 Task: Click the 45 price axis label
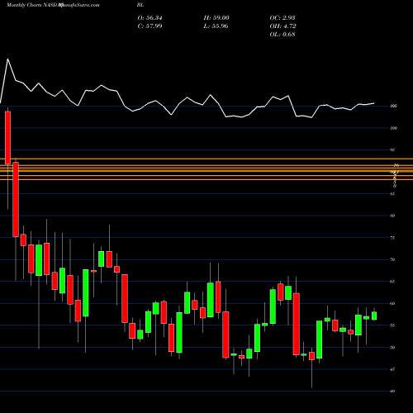(392, 369)
